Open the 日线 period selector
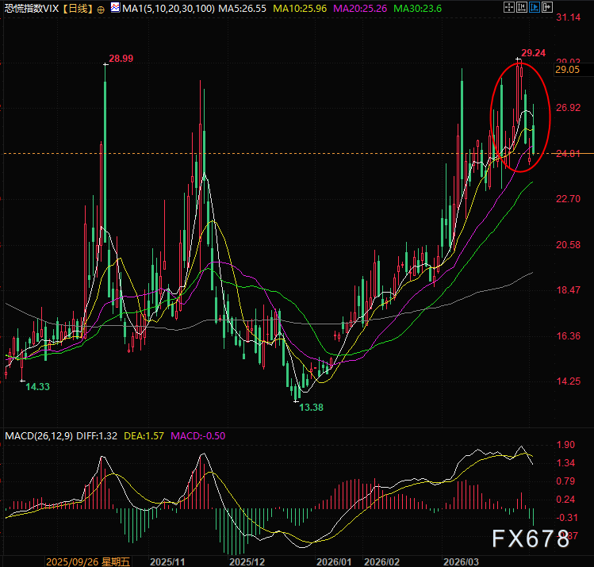The height and width of the screenshot is (567, 594). coord(77,10)
